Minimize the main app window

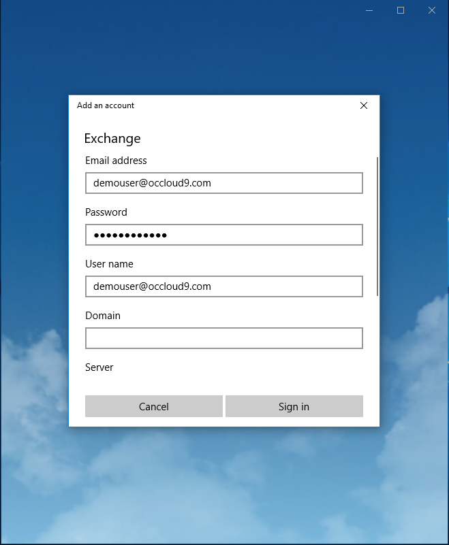coord(369,10)
